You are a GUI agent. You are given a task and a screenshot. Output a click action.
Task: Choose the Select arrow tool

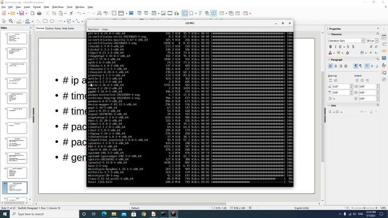point(4,21)
